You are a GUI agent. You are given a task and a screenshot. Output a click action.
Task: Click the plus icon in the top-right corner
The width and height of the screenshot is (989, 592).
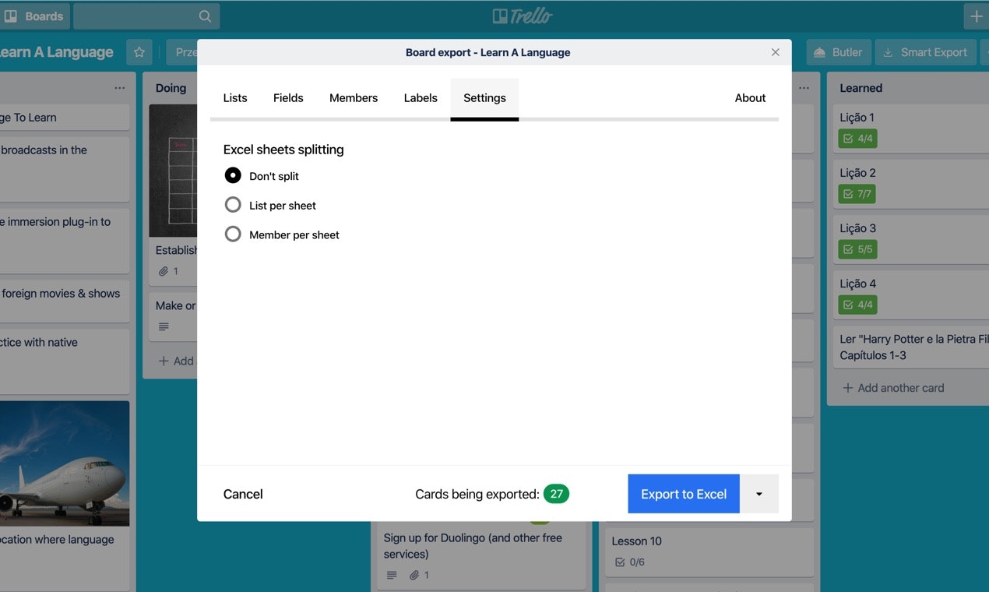[x=975, y=16]
